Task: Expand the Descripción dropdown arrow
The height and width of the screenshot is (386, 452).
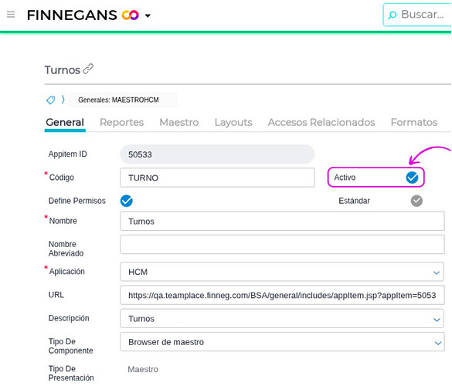Action: (x=437, y=320)
